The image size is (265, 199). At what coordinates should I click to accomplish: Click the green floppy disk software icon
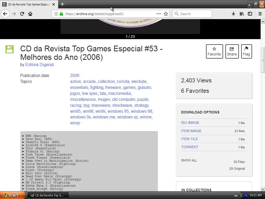(x=10, y=49)
